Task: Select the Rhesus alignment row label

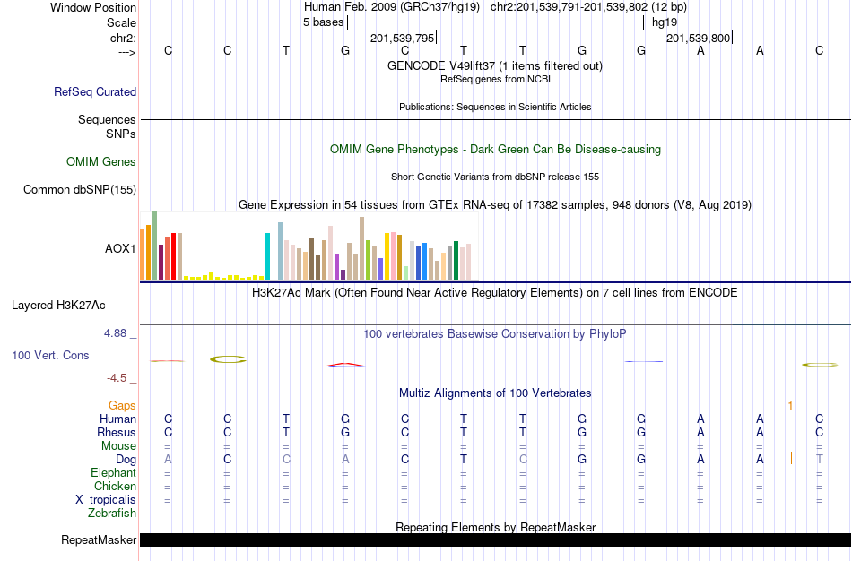Action: coord(117,432)
